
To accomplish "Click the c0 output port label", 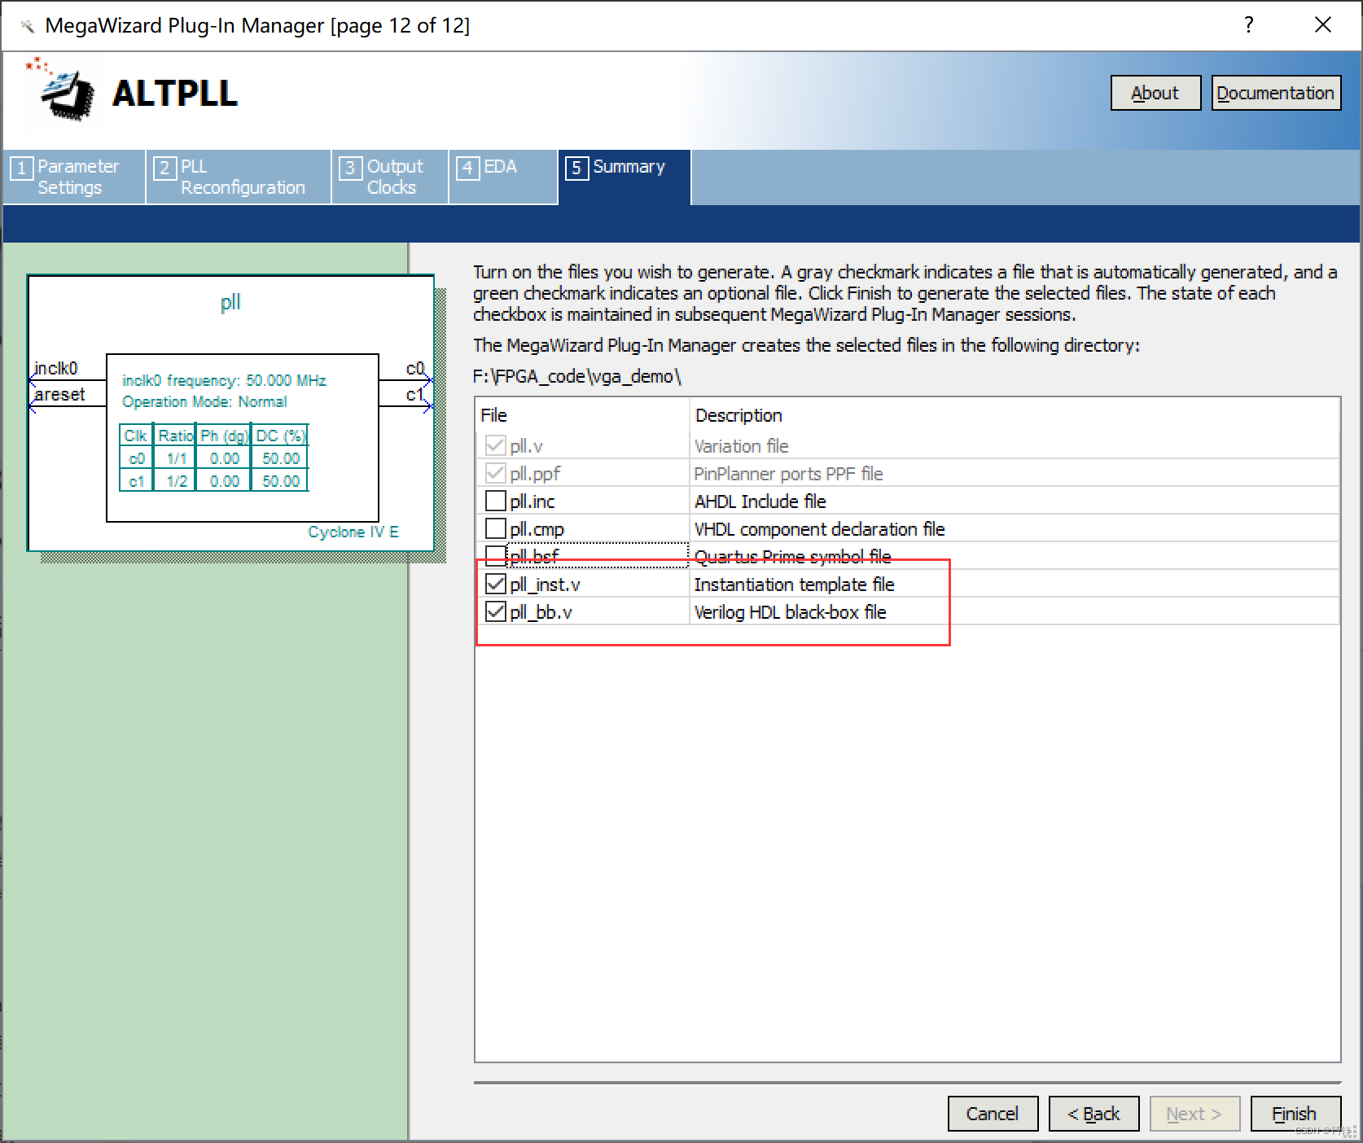I will [415, 368].
